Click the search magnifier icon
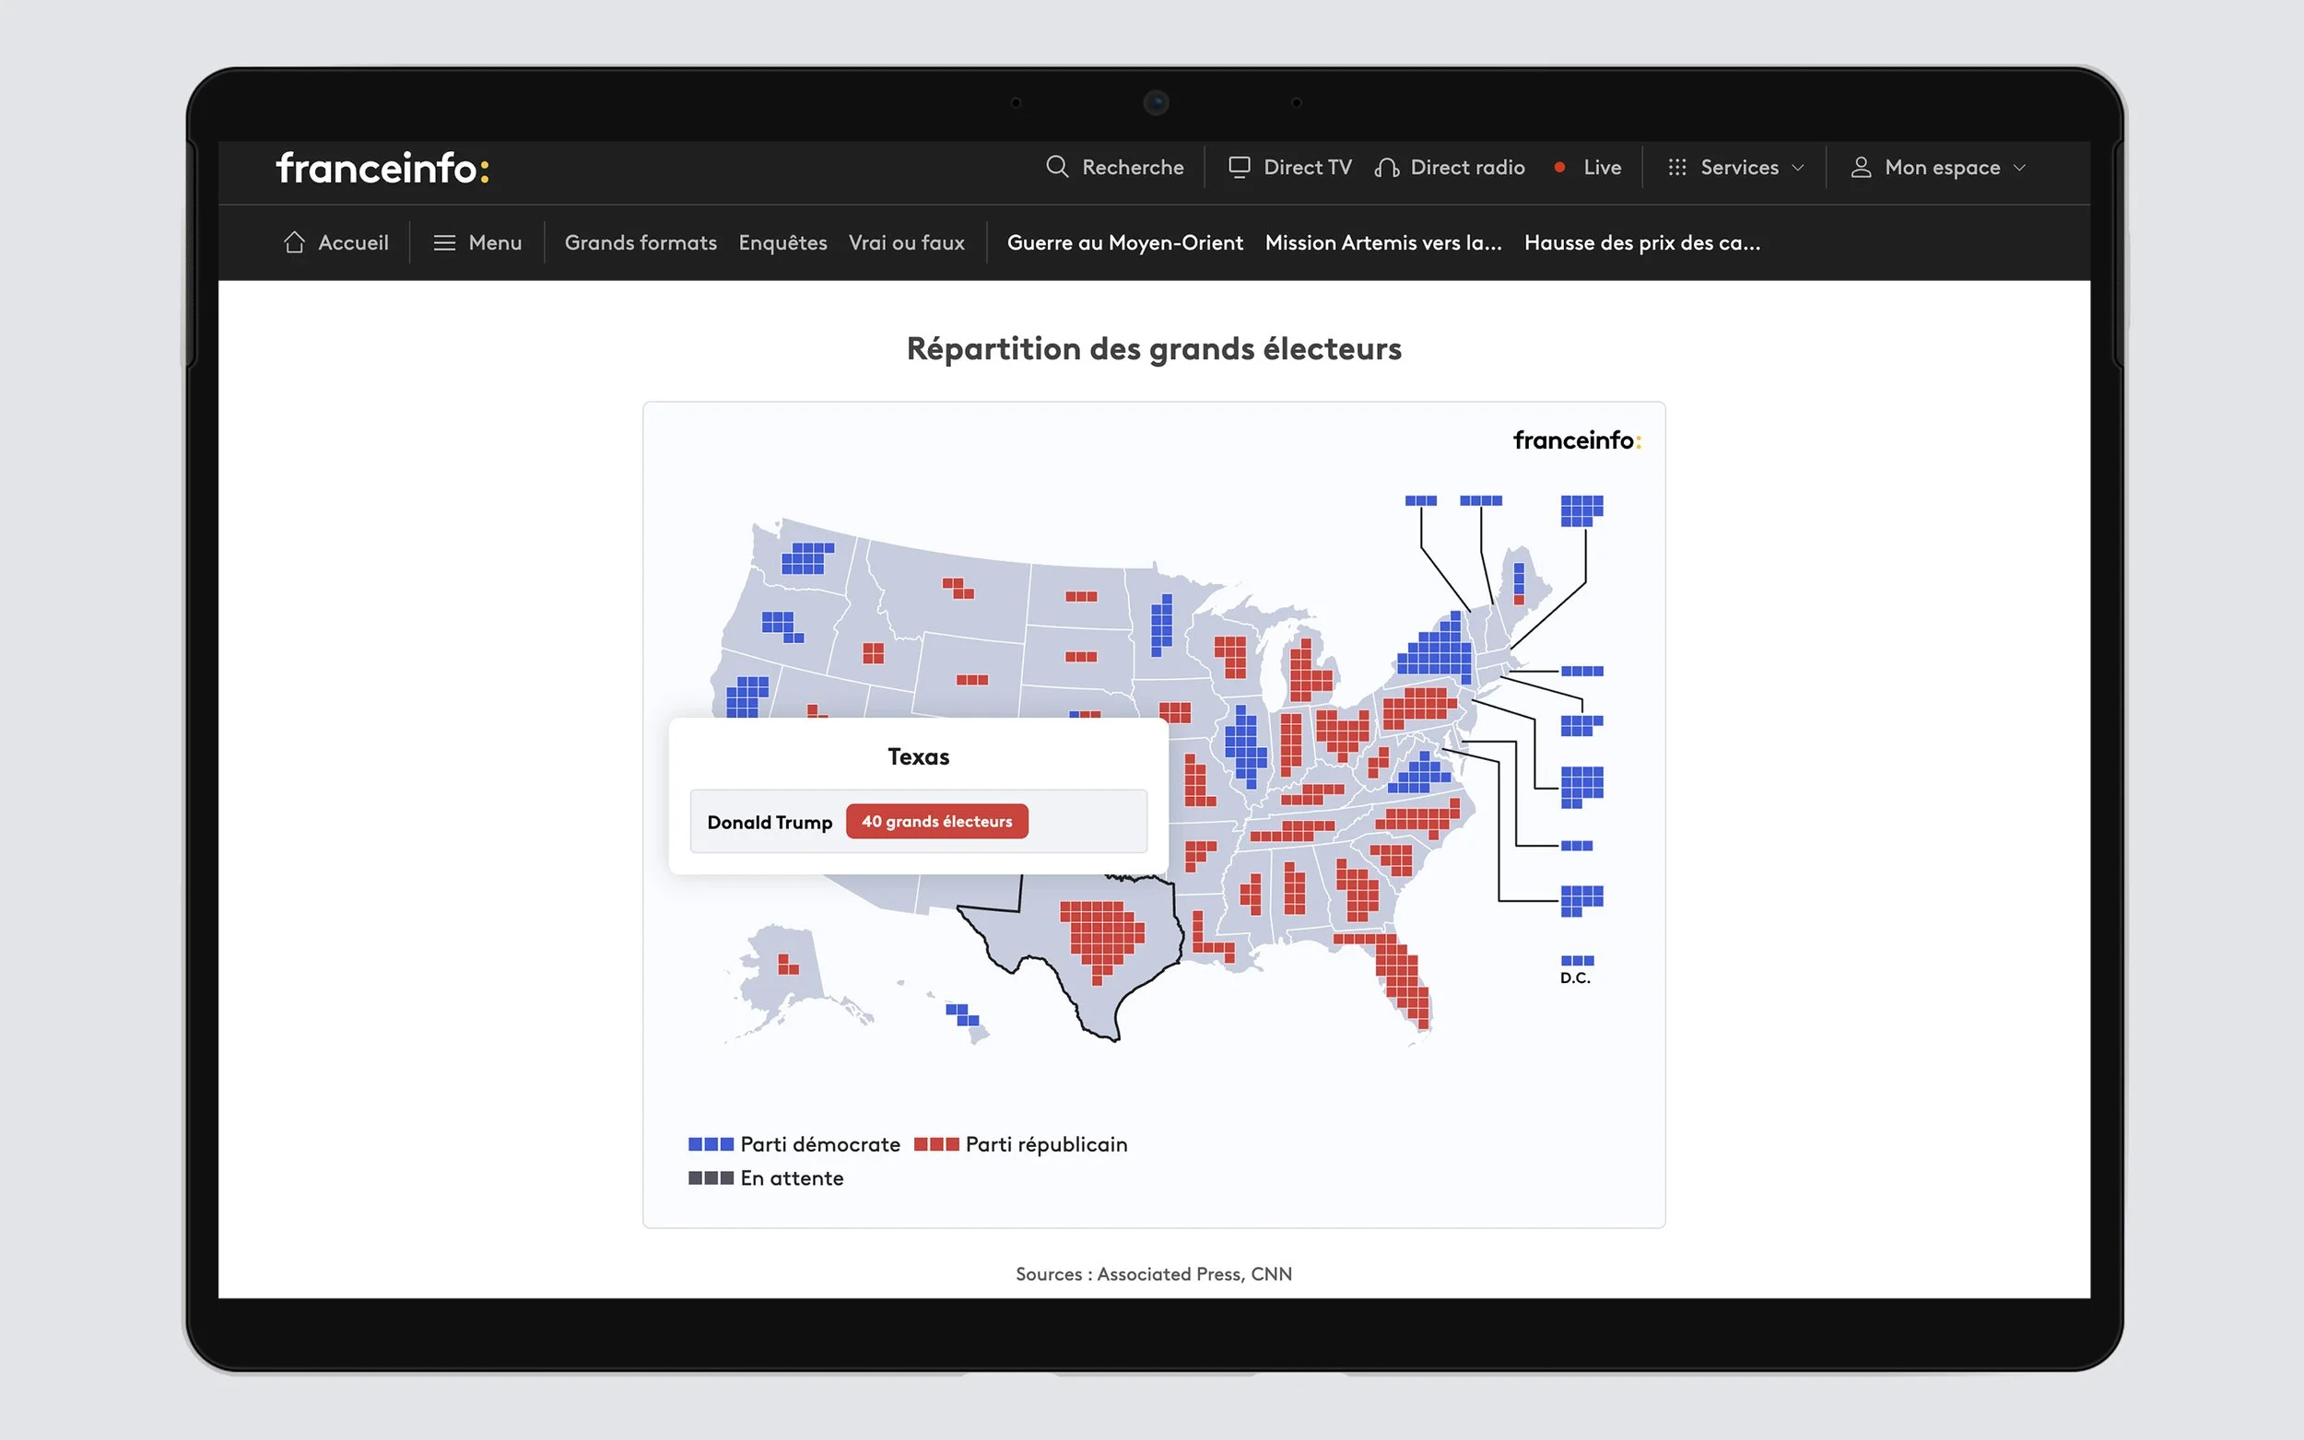 (1056, 167)
